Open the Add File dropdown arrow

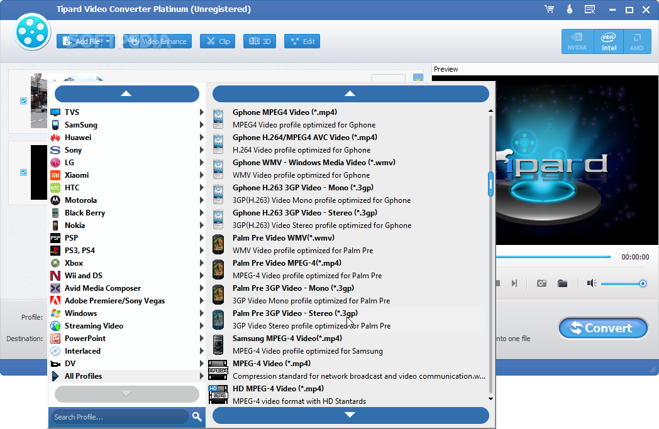pyautogui.click(x=108, y=41)
